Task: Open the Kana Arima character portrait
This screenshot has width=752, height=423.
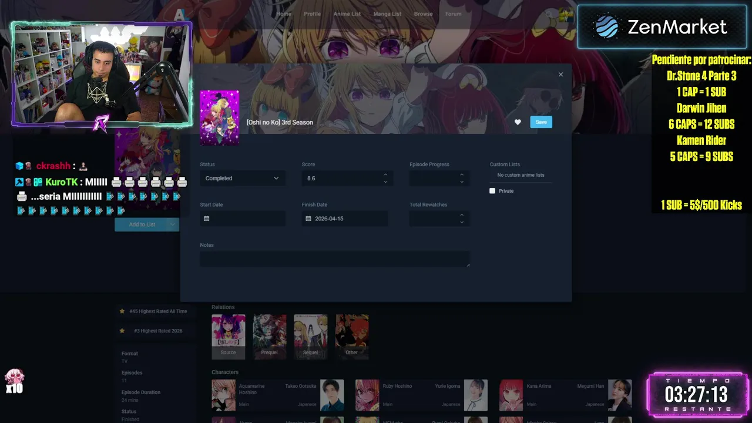Action: tap(511, 395)
